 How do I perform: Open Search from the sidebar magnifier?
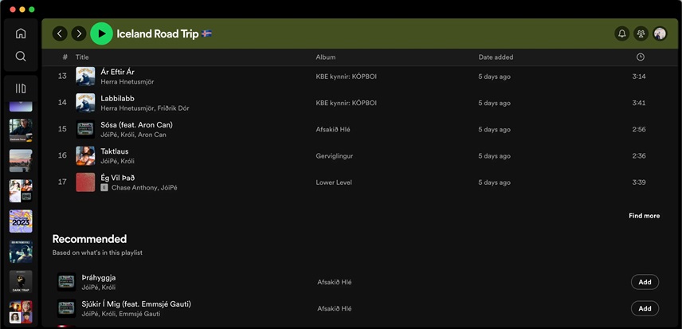pyautogui.click(x=21, y=56)
